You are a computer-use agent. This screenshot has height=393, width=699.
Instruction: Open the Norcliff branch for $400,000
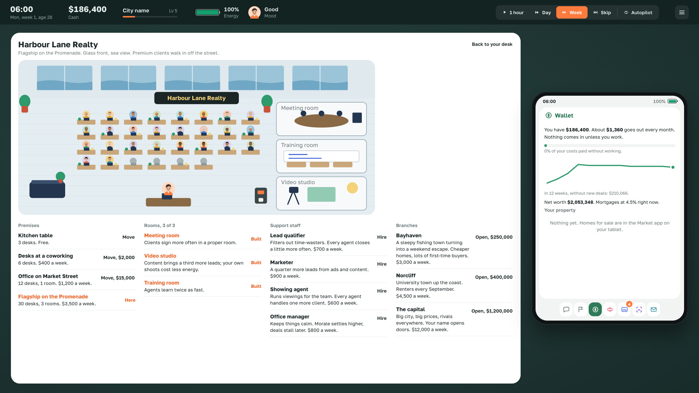[494, 277]
